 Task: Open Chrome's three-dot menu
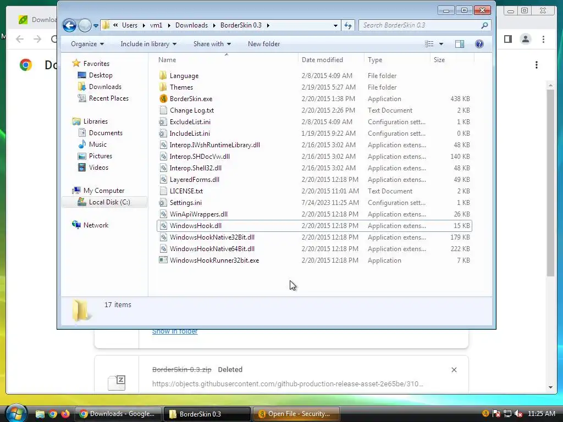click(x=543, y=39)
